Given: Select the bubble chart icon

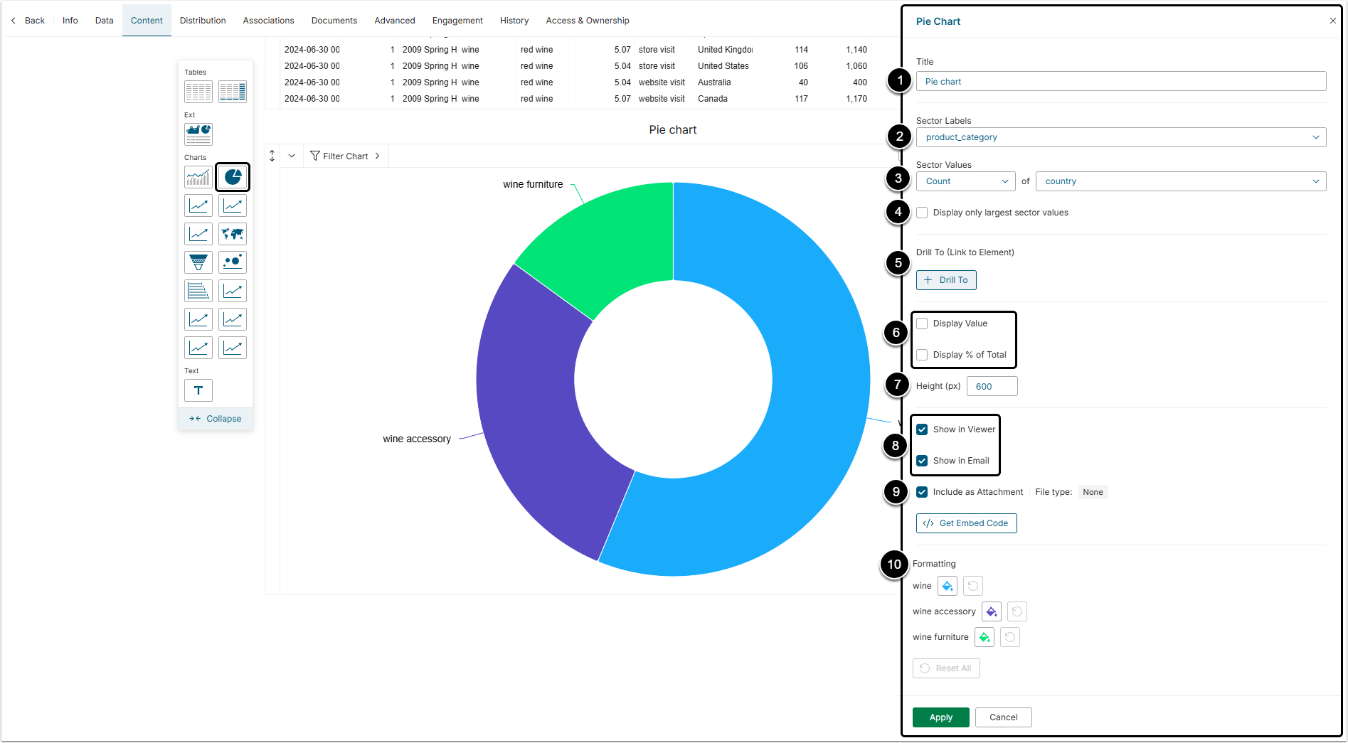Looking at the screenshot, I should pyautogui.click(x=233, y=262).
